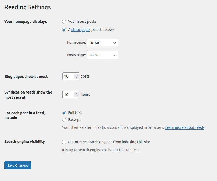Image resolution: width=217 pixels, height=181 pixels.
Task: Click the 'Save Changes' button
Action: tap(18, 165)
